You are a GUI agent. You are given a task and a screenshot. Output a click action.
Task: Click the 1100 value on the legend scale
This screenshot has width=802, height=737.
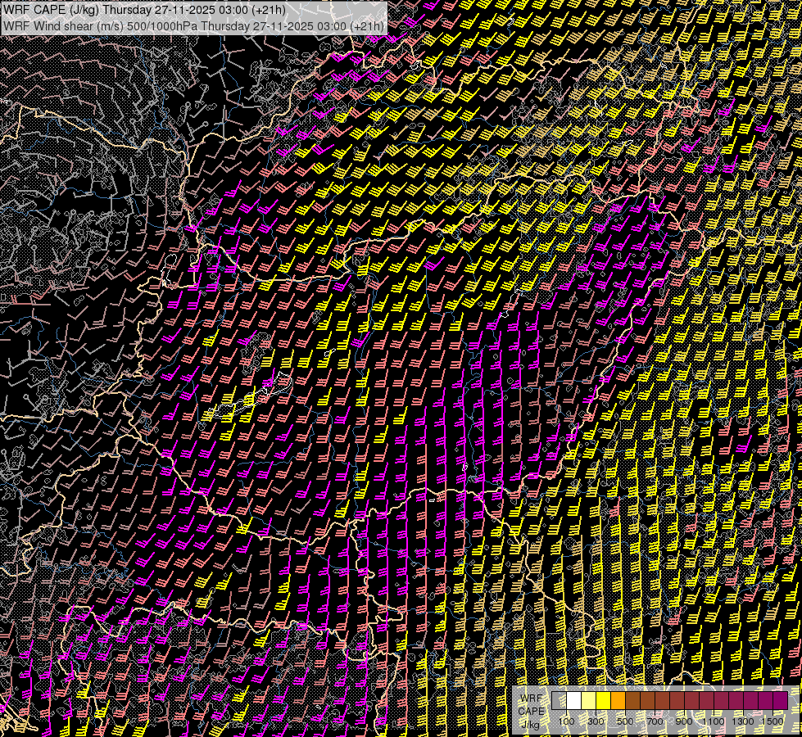tap(713, 721)
